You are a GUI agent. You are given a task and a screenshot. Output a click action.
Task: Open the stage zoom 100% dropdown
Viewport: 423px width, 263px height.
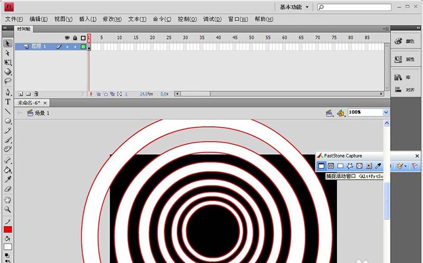click(386, 112)
